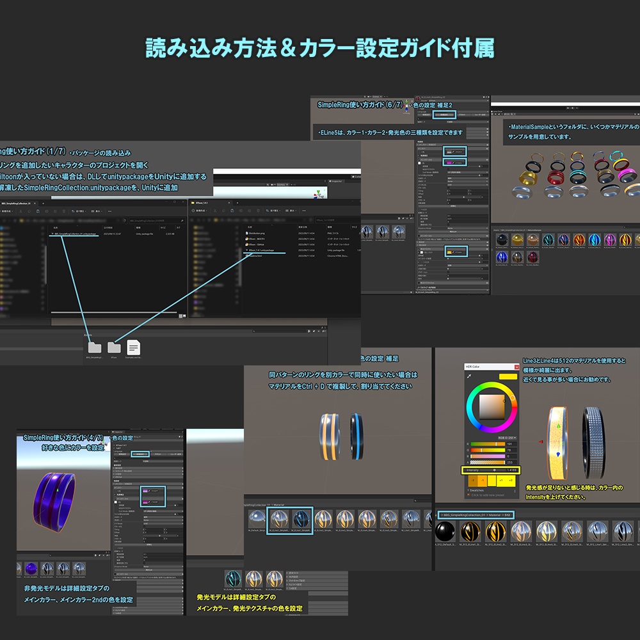Viewport: 640px width, 640px height.
Task: Select the document icon next to the extracted folders
Action: (133, 348)
